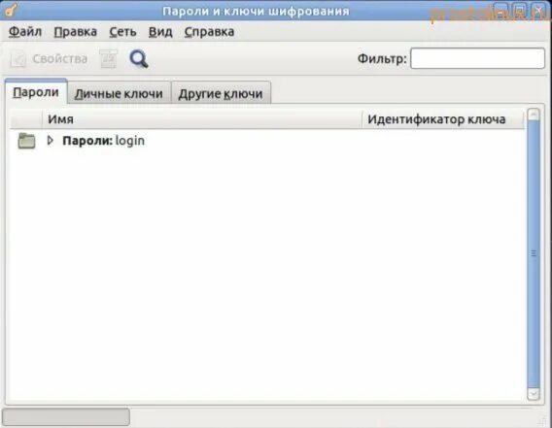Viewport: 552px width, 428px height.
Task: Open the Справка menu
Action: click(210, 32)
